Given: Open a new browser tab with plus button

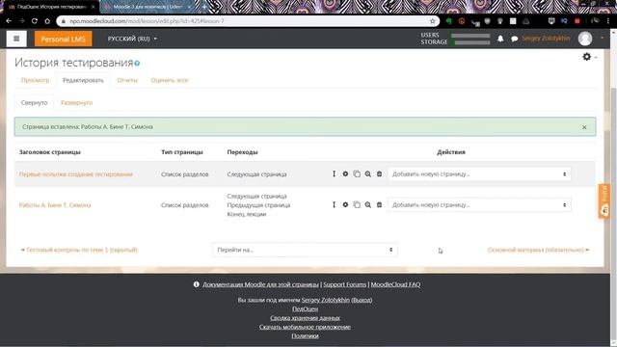Looking at the screenshot, I should tap(204, 7).
